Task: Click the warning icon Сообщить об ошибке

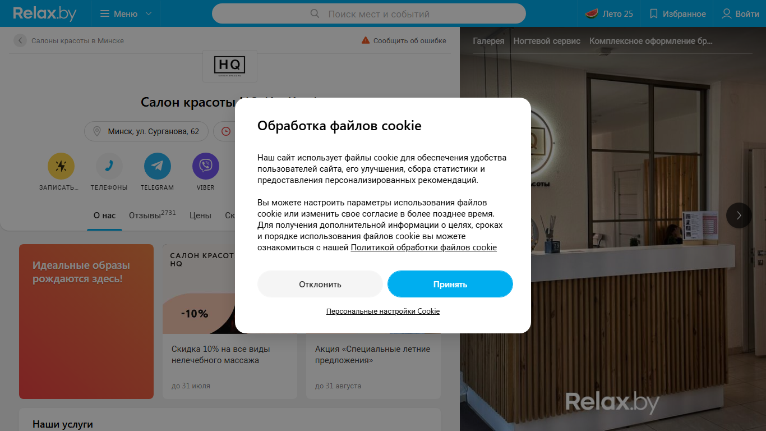Action: [x=366, y=40]
